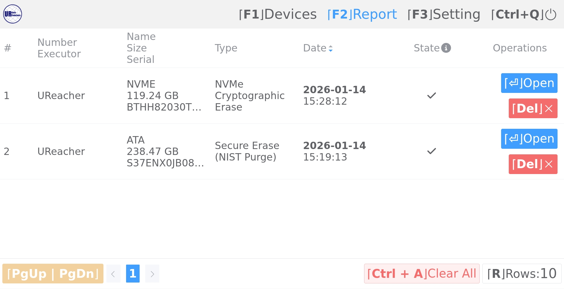Go to previous page chevron

tap(113, 274)
